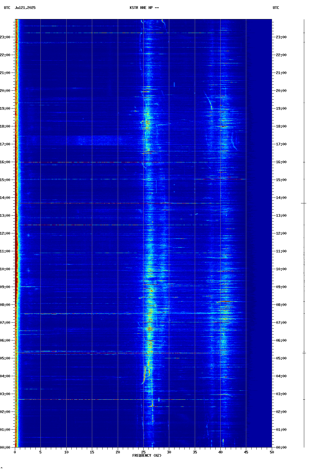Click the 'UTC' label beside the date
Screen dimensions: 317x471
pos(7,8)
